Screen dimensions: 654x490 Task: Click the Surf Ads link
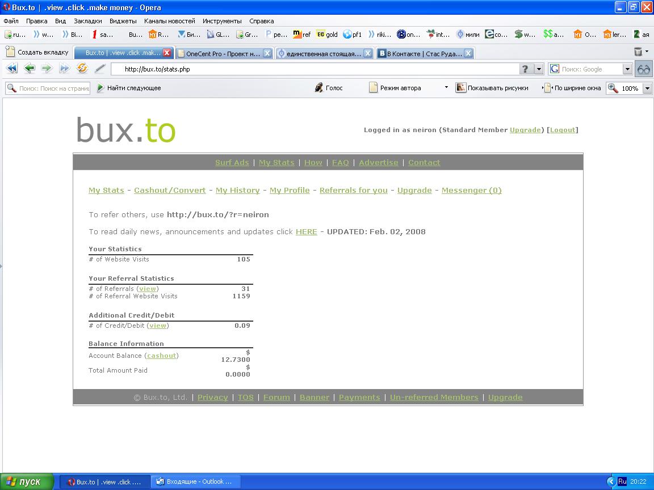(232, 163)
